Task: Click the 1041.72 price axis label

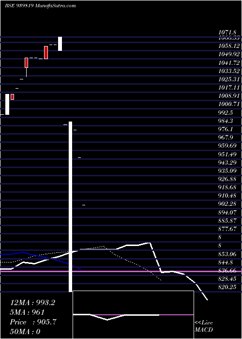Action: pos(228,62)
